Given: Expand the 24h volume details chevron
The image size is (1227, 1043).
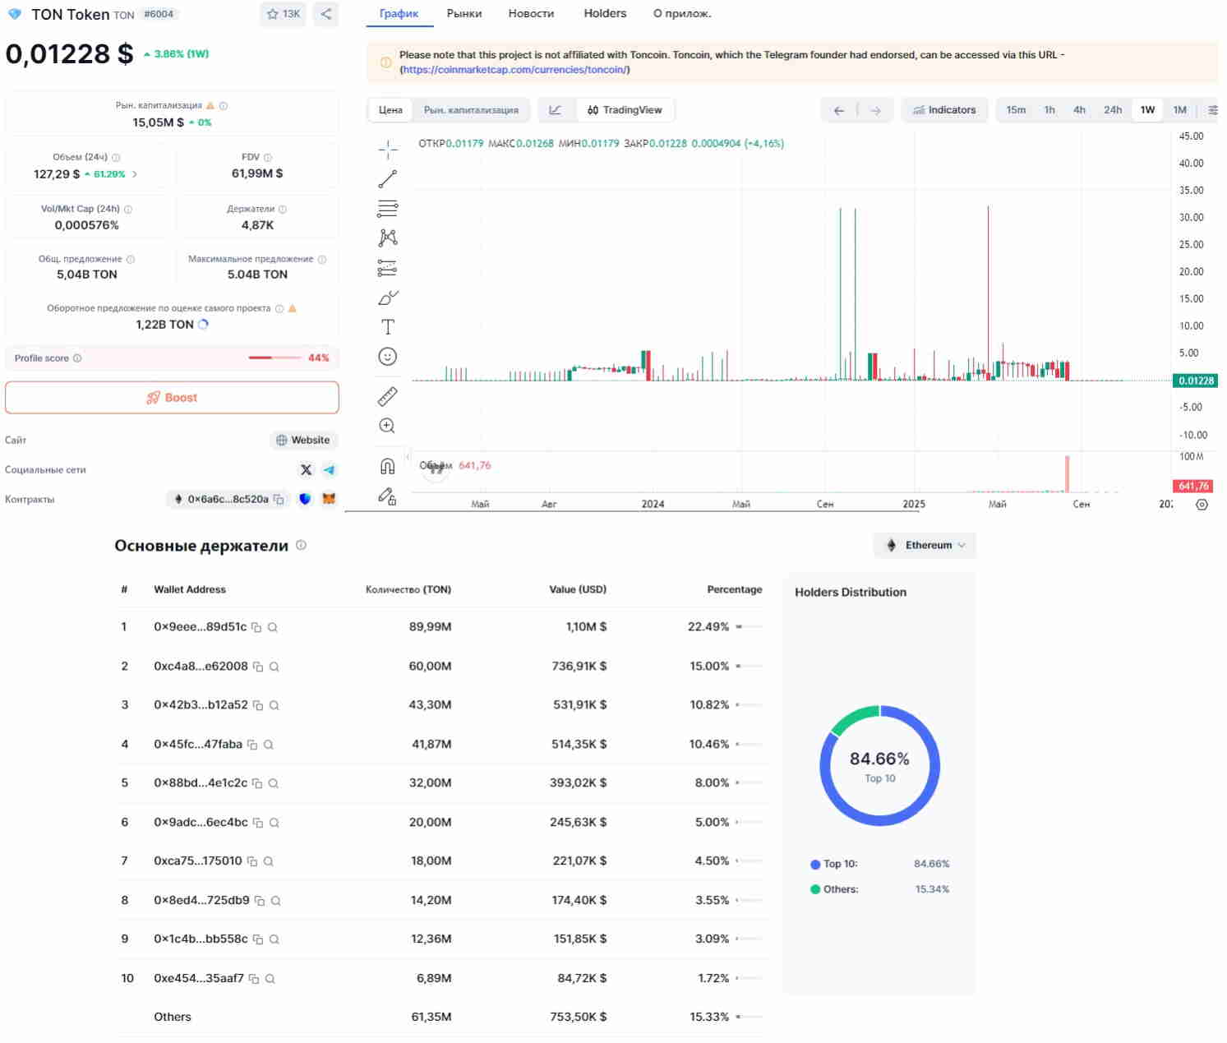Looking at the screenshot, I should click(135, 174).
